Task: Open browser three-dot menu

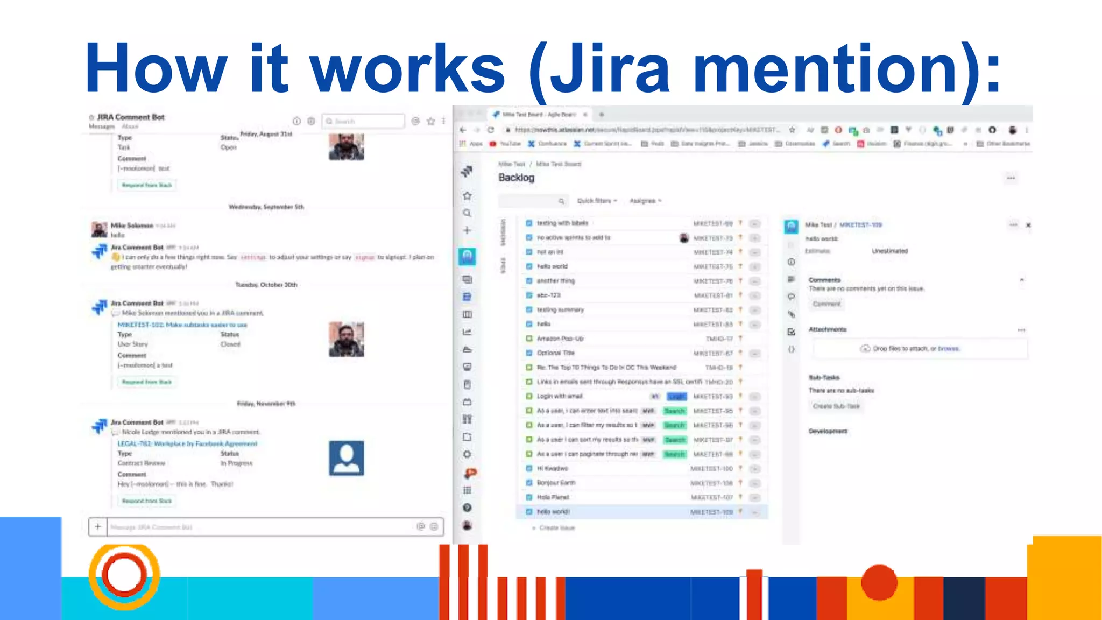Action: coord(1027,130)
